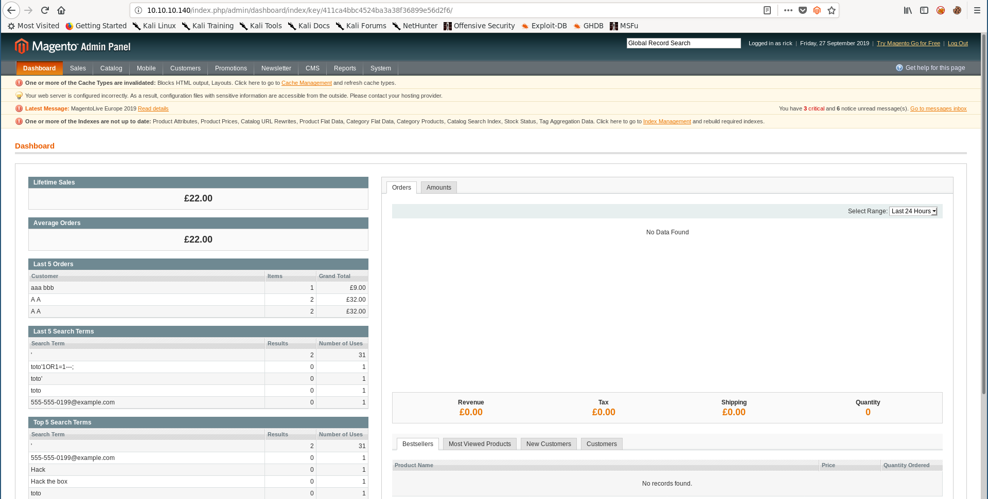Screen dimensions: 988x499
Task: Click the Log Out link
Action: coord(958,43)
